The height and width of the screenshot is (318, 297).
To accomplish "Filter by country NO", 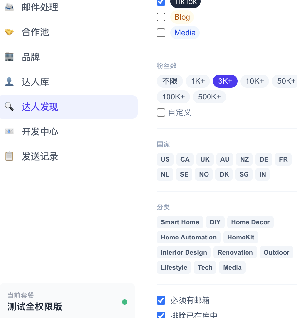I will tap(204, 174).
